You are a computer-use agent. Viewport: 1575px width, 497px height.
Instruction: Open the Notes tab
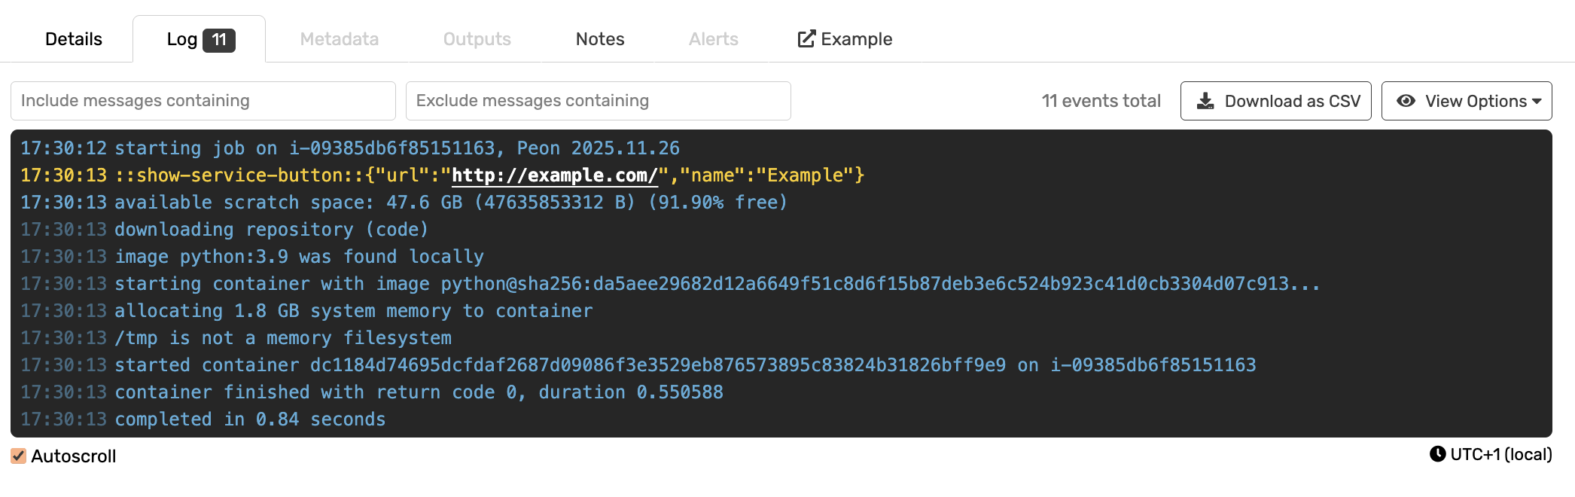click(x=600, y=39)
